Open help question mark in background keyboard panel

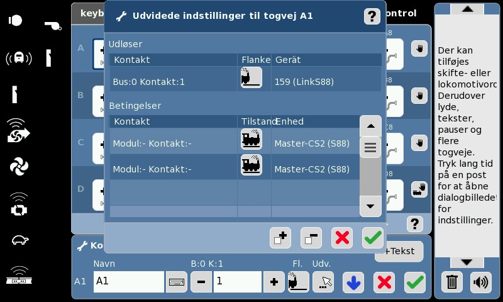tap(414, 224)
